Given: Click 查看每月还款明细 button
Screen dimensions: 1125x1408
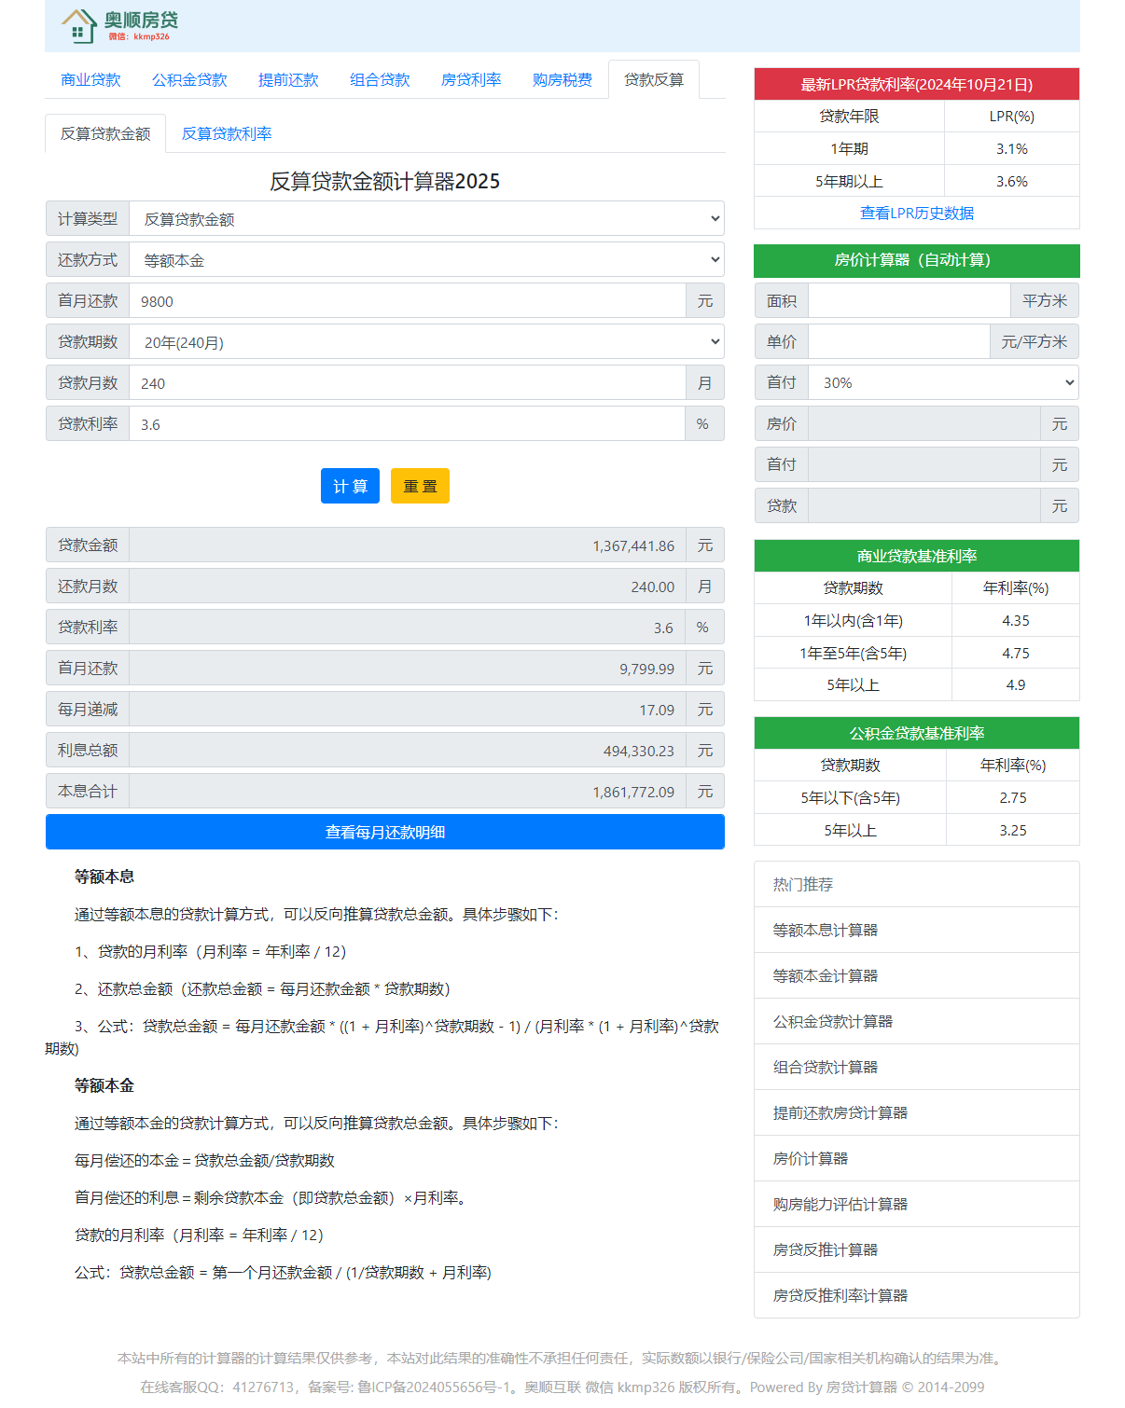Looking at the screenshot, I should click(384, 832).
